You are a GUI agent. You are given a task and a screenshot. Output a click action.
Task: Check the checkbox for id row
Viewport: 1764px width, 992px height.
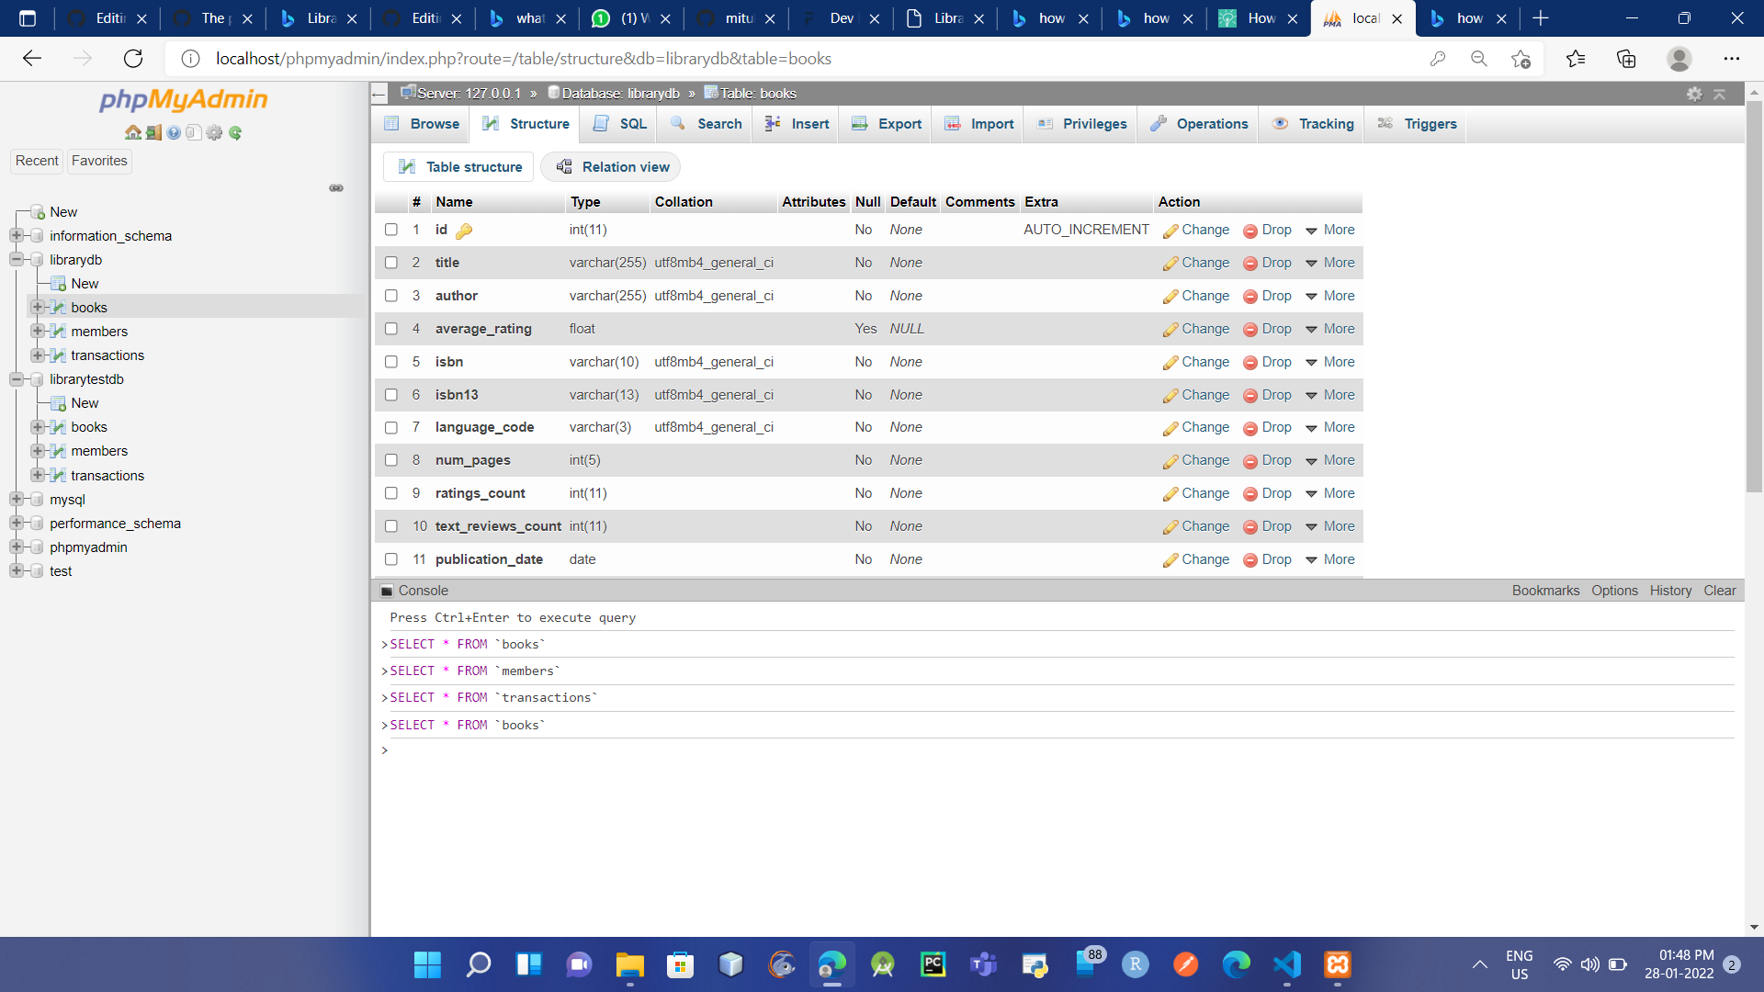(391, 230)
